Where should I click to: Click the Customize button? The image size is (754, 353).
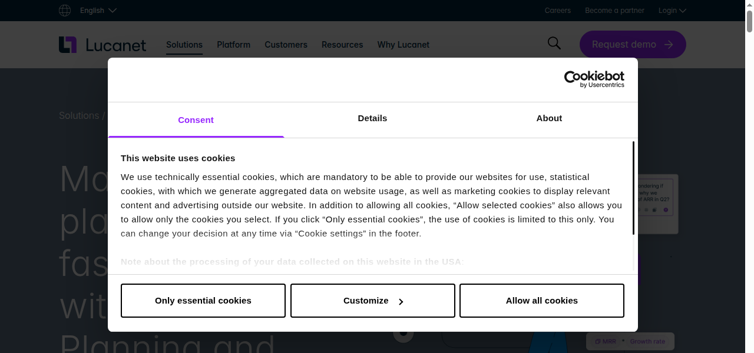(x=372, y=301)
